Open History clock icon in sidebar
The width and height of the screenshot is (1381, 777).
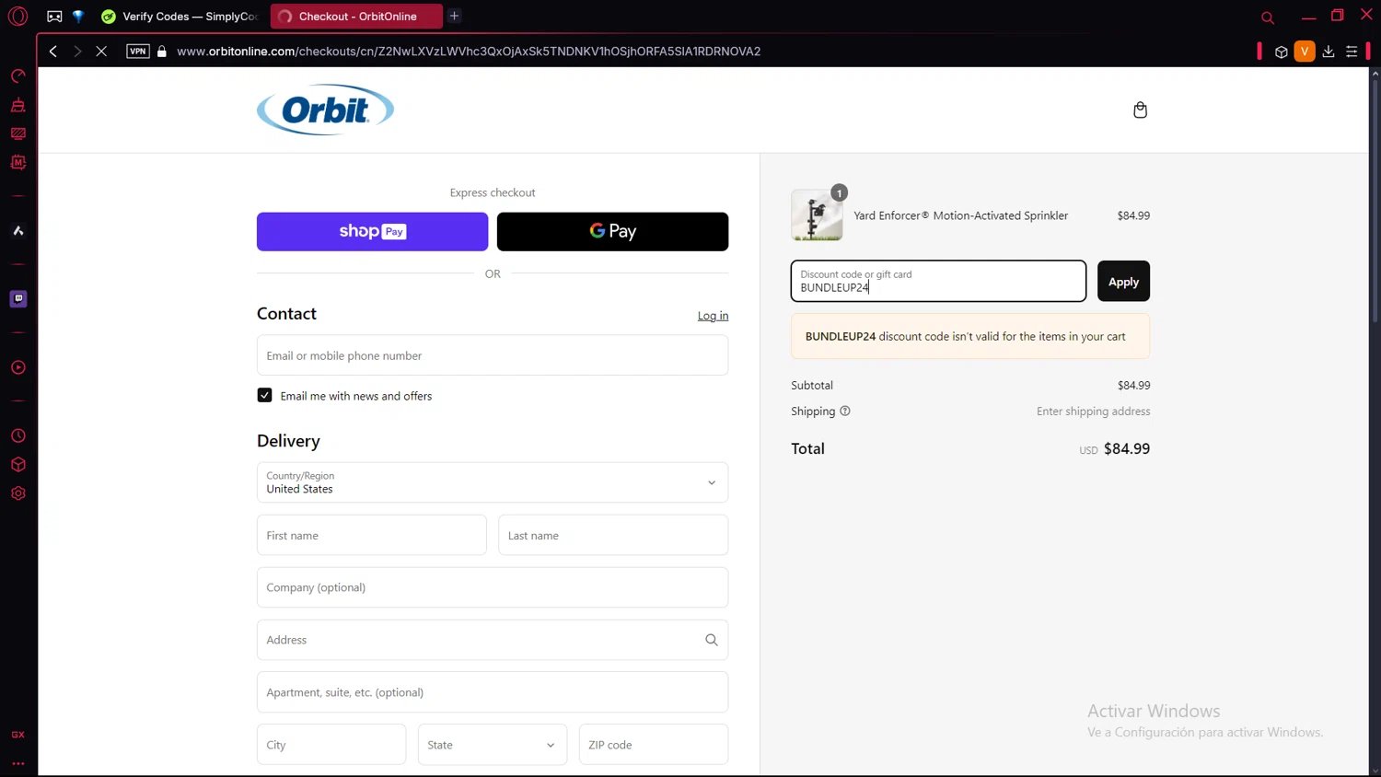(x=17, y=435)
